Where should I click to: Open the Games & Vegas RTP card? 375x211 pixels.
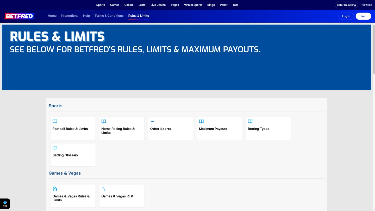click(x=122, y=196)
